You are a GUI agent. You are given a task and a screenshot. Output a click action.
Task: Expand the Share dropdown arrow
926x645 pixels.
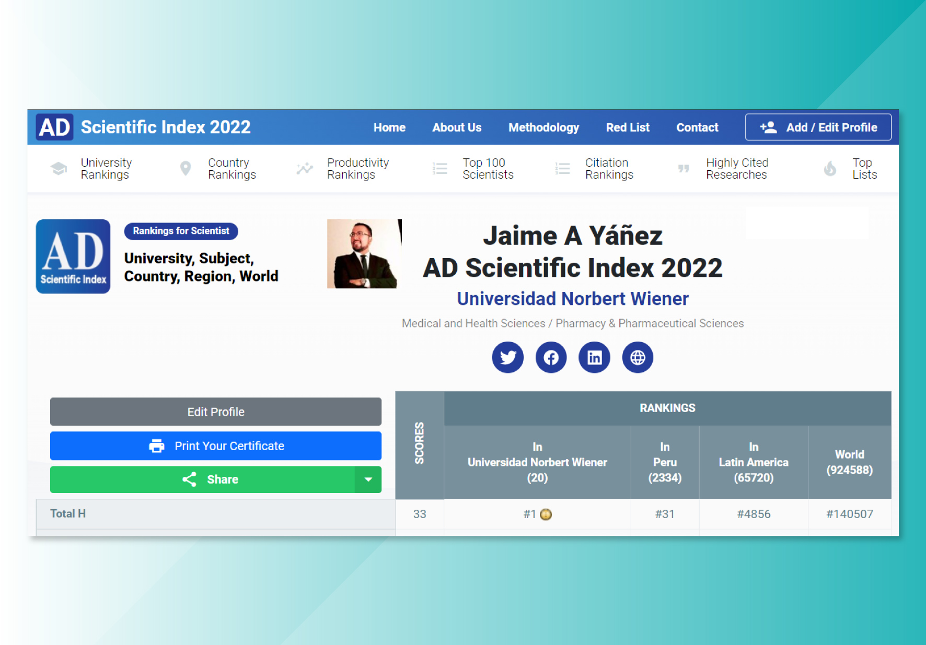pyautogui.click(x=368, y=479)
